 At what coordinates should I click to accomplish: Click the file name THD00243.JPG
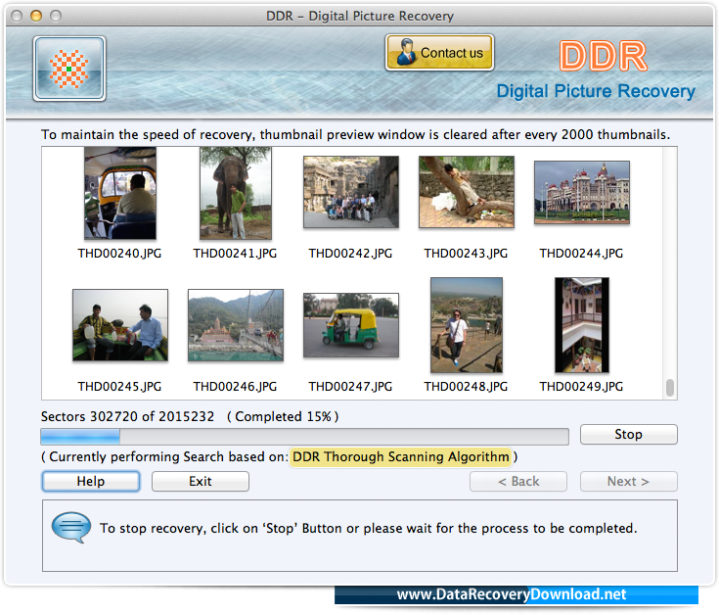[466, 254]
